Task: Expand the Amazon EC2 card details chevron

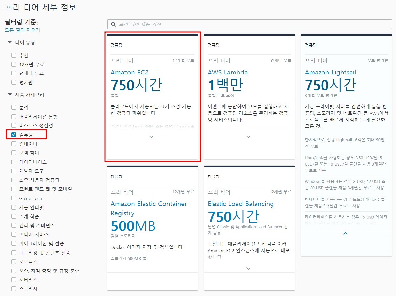Action: click(x=151, y=137)
